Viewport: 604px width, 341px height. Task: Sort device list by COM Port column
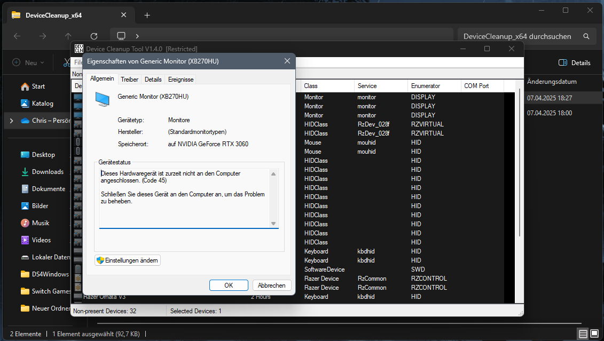482,86
